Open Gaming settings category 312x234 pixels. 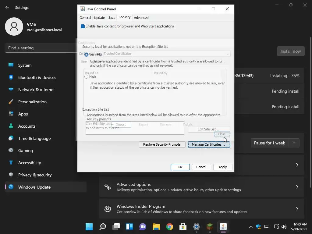click(x=46, y=151)
